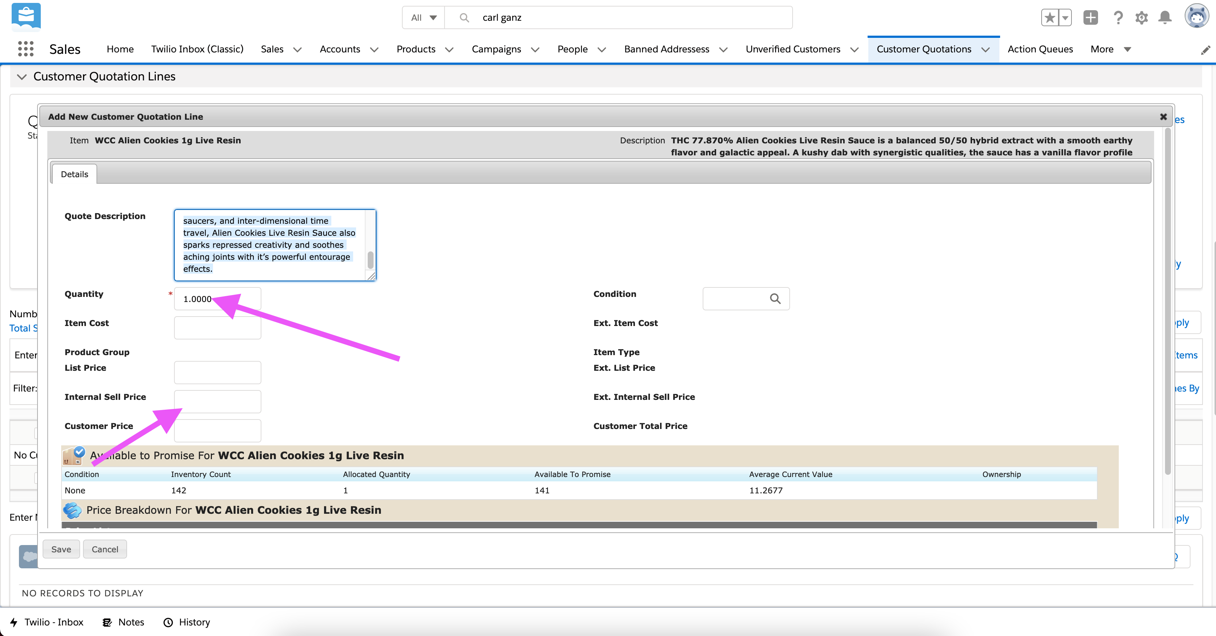The height and width of the screenshot is (636, 1216).
Task: Open the favorites list dropdown arrow
Action: coord(1065,18)
